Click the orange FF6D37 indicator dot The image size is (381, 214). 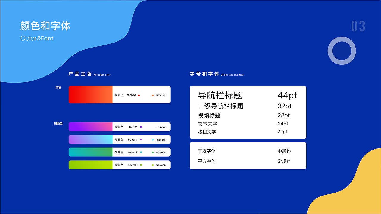click(153, 95)
